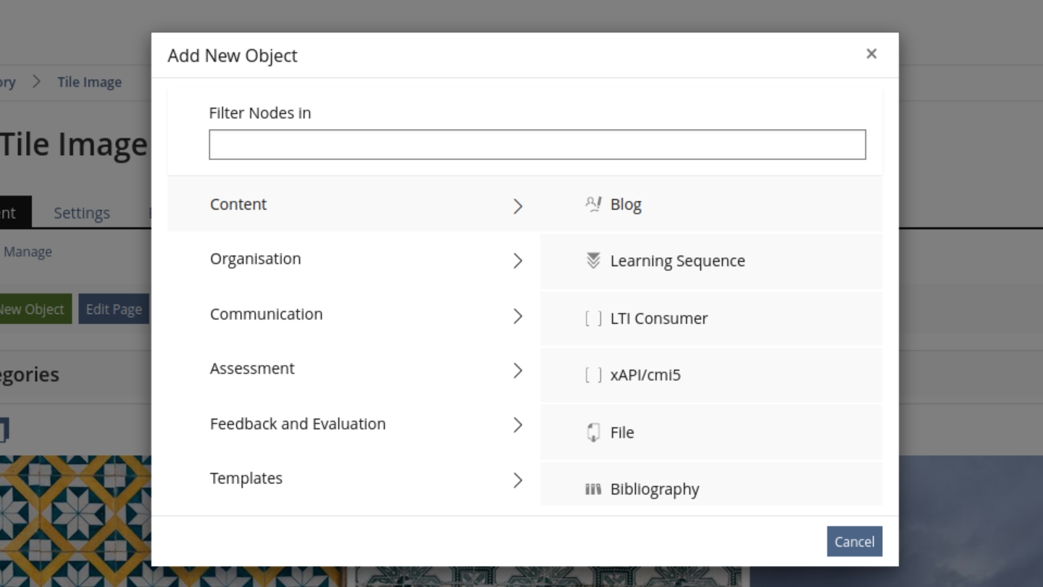Add a File object
1043x587 pixels.
pos(623,432)
